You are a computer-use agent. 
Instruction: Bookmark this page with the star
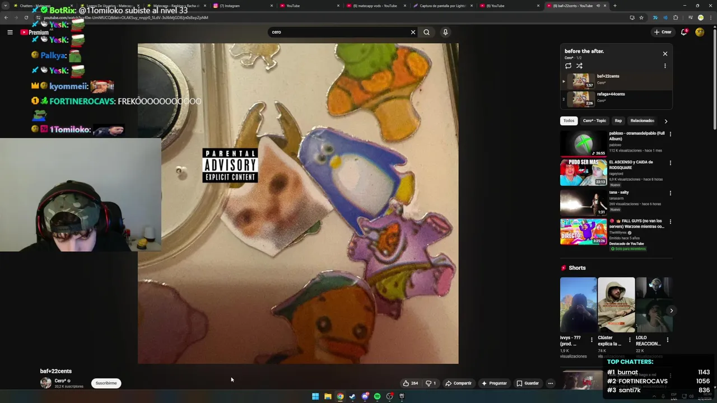[x=641, y=17]
